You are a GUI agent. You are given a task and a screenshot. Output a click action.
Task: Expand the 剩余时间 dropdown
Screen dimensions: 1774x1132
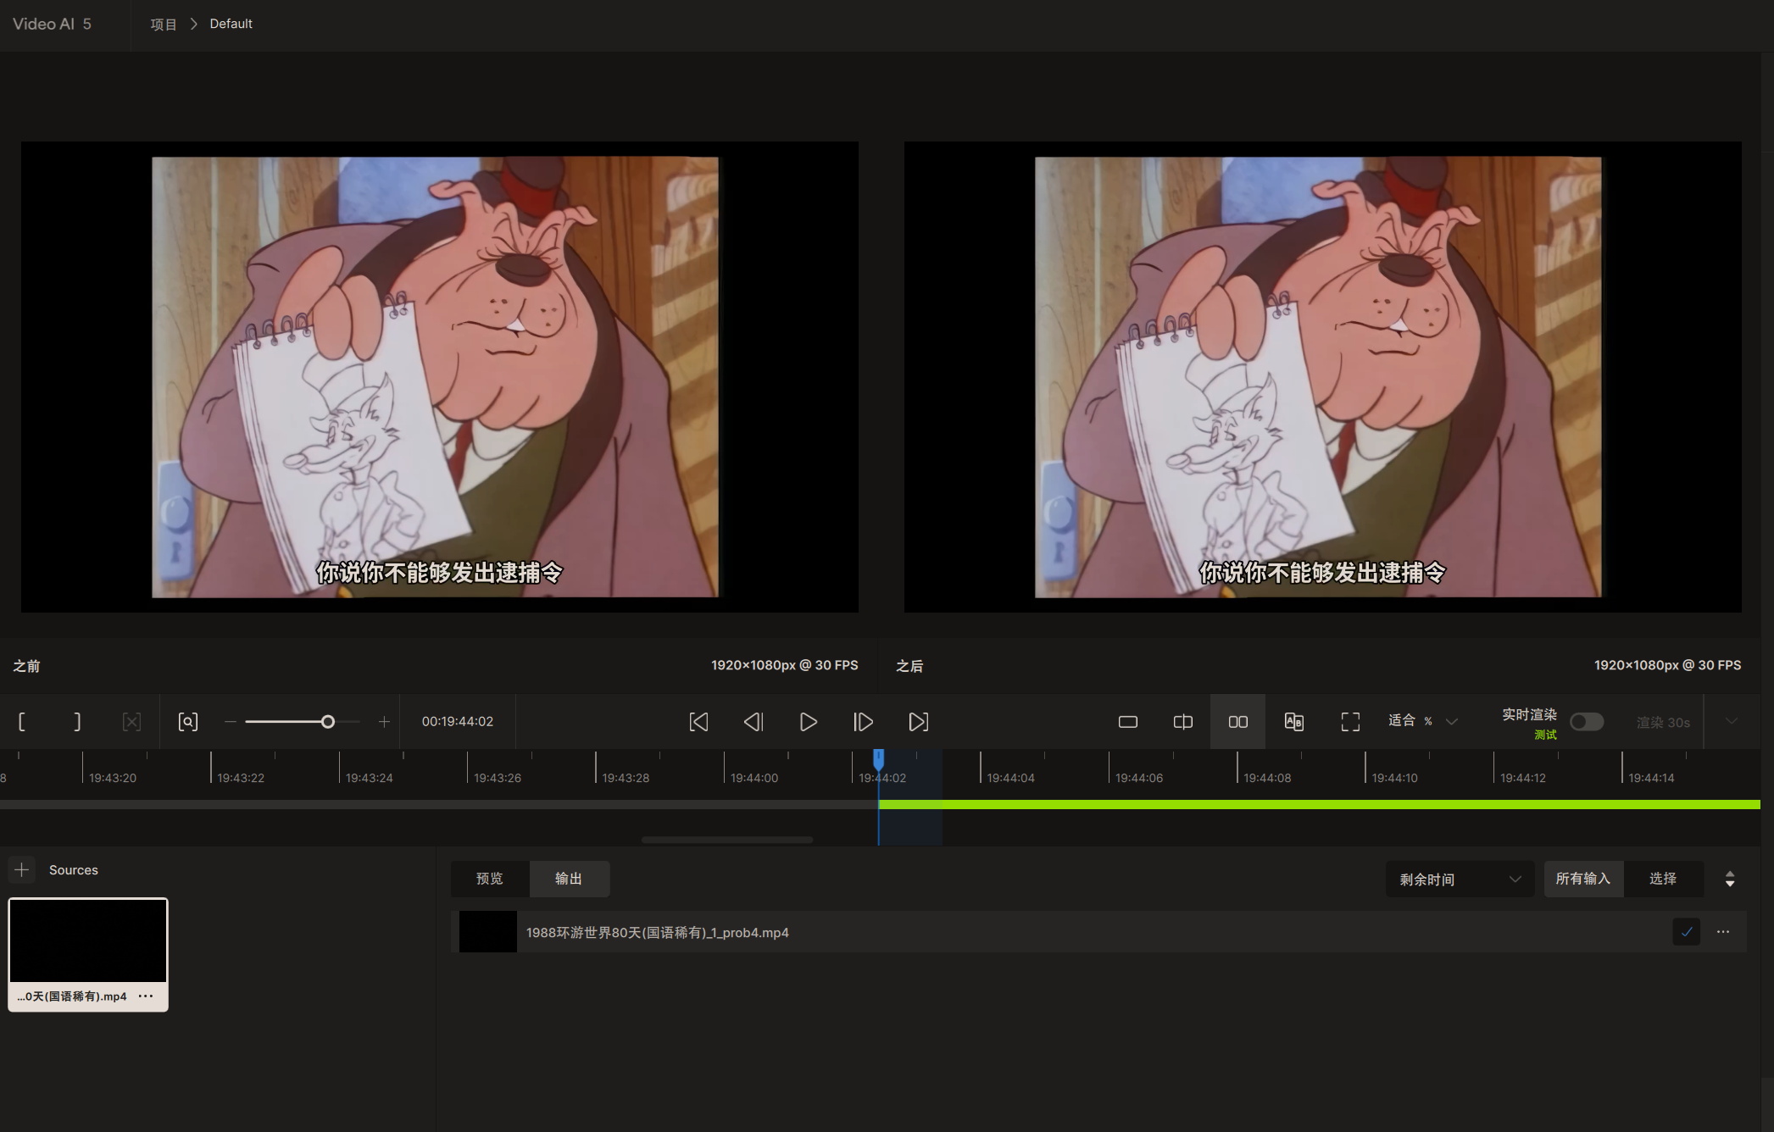point(1460,880)
